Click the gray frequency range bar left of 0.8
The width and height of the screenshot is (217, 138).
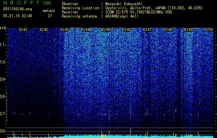tap(7, 107)
